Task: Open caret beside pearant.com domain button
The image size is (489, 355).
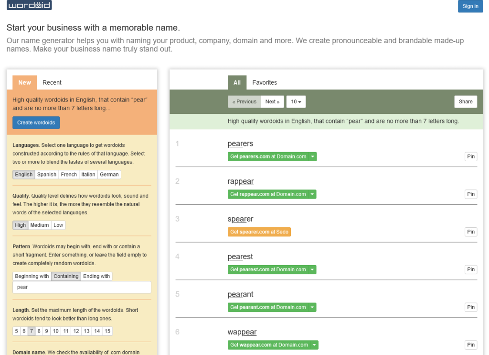Action: pyautogui.click(x=312, y=308)
